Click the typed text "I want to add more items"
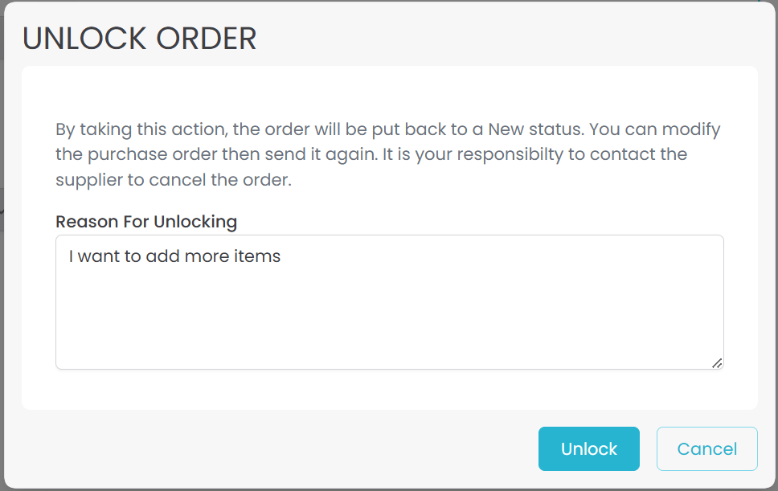Image resolution: width=778 pixels, height=491 pixels. [x=174, y=257]
